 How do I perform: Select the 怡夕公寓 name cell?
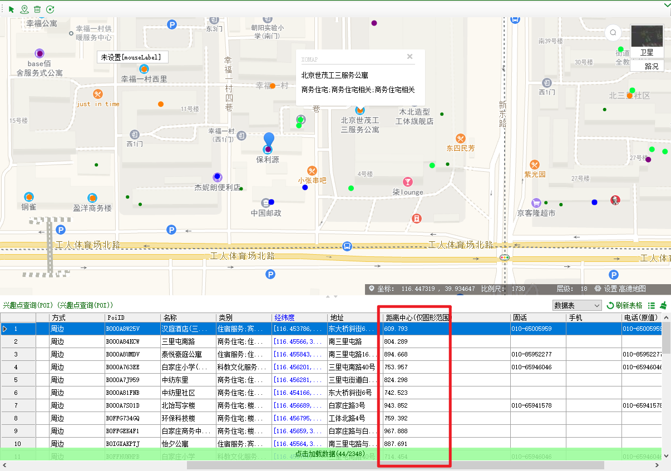188,444
